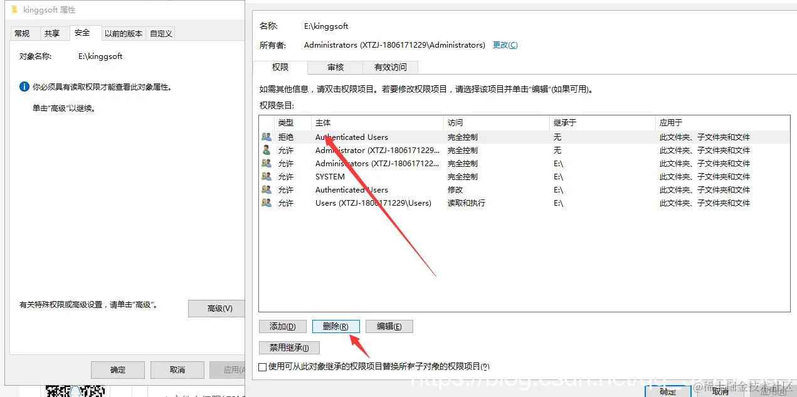The height and width of the screenshot is (397, 797).
Task: Click the help mark after the replace permissions checkbox
Action: click(x=485, y=366)
